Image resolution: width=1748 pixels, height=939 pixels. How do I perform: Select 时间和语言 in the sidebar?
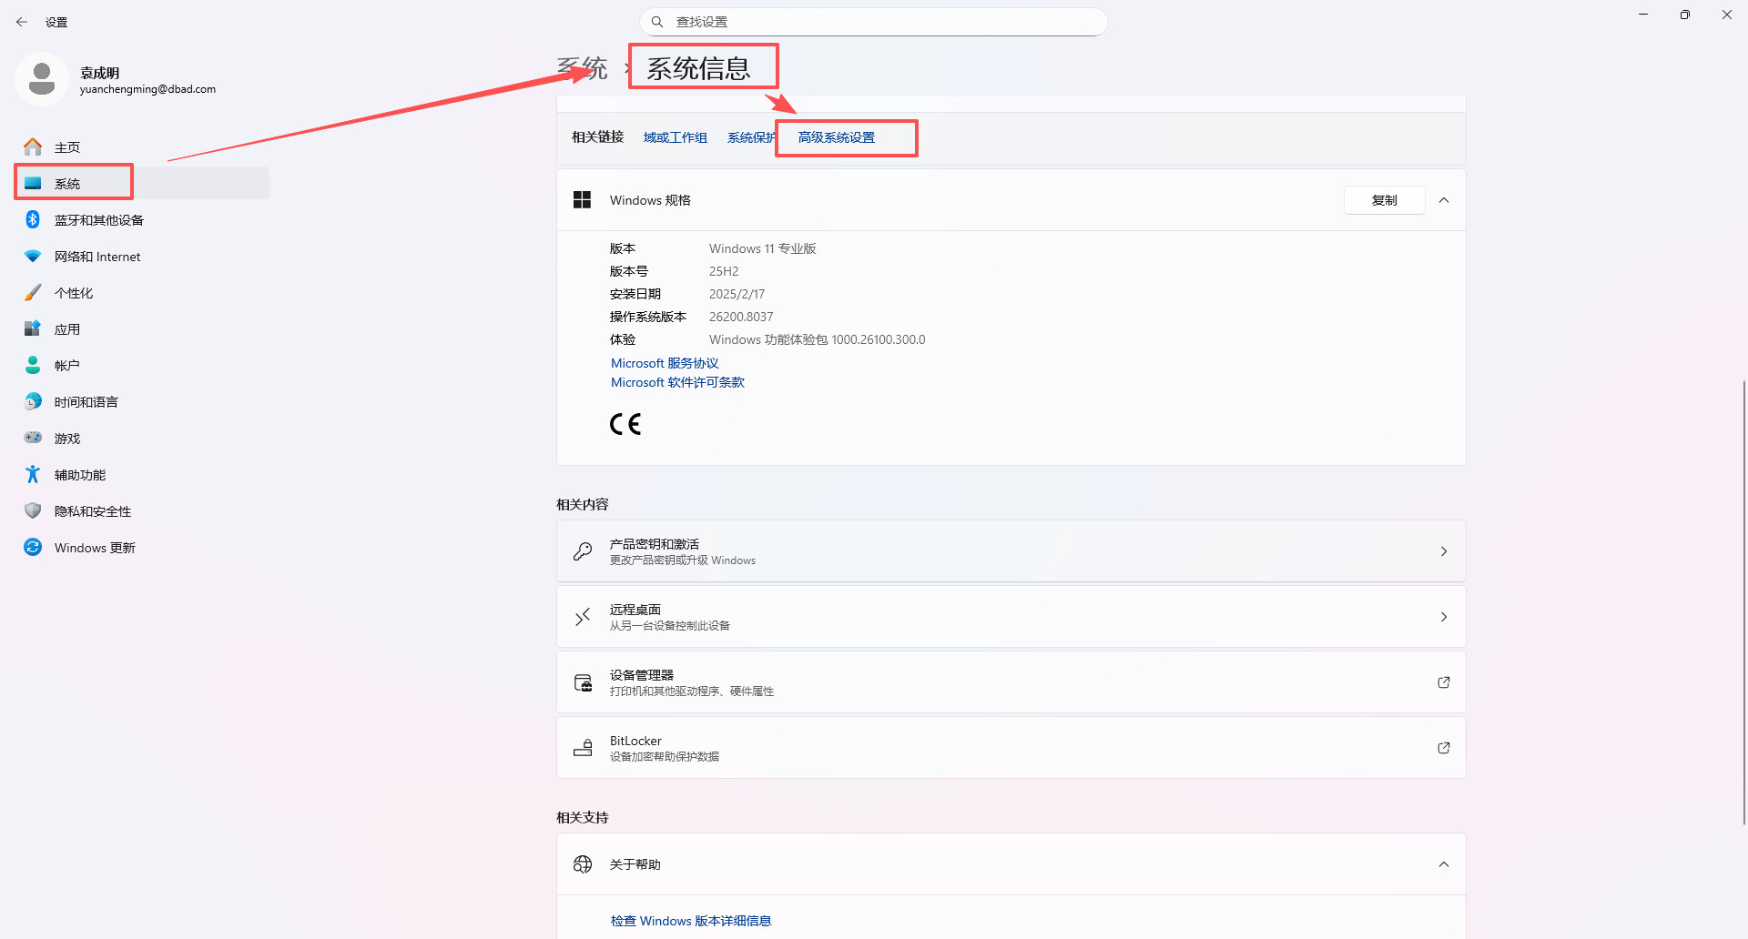86,402
